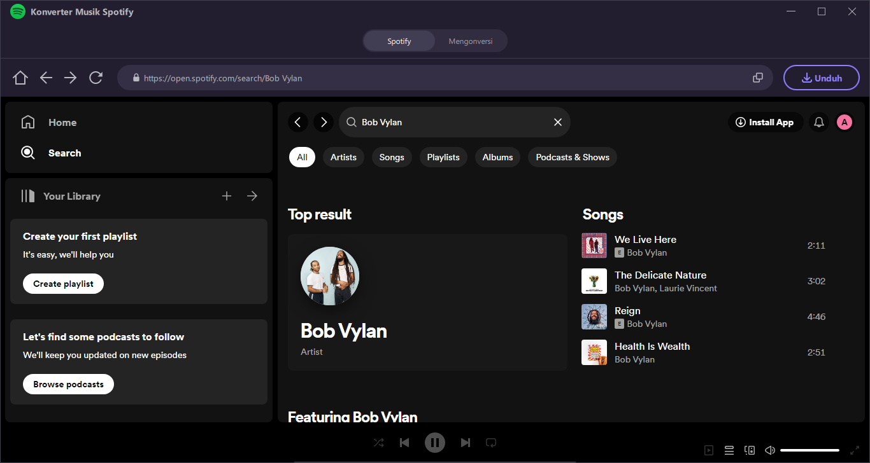Click the We Live Here album cover

(x=594, y=245)
